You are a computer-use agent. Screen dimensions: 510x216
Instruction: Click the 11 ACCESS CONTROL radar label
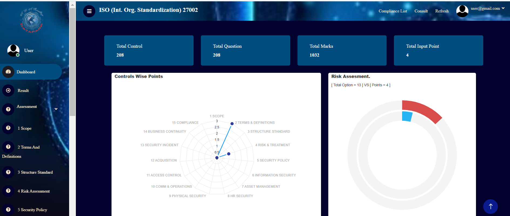click(x=164, y=175)
